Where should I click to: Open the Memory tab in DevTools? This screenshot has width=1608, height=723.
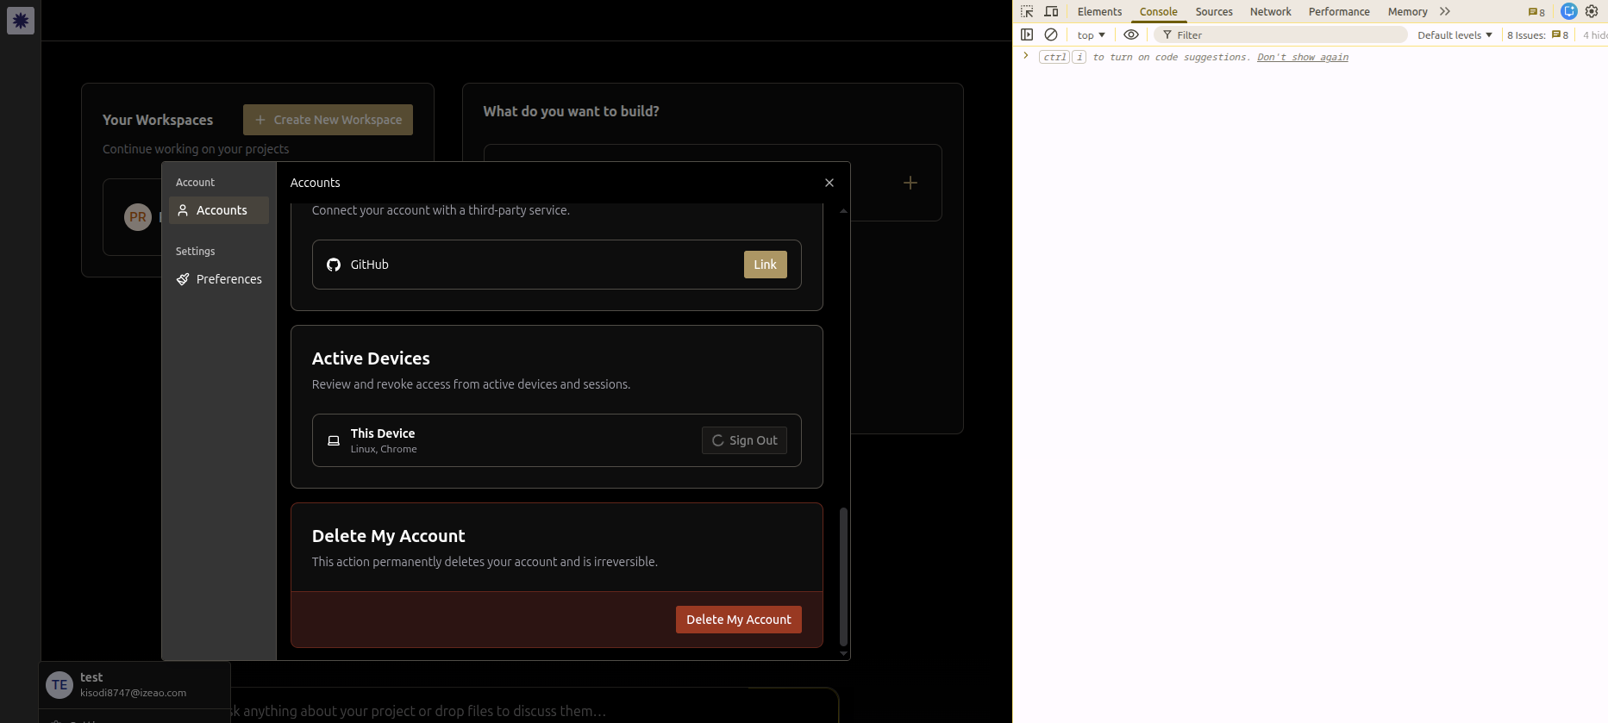coord(1407,11)
